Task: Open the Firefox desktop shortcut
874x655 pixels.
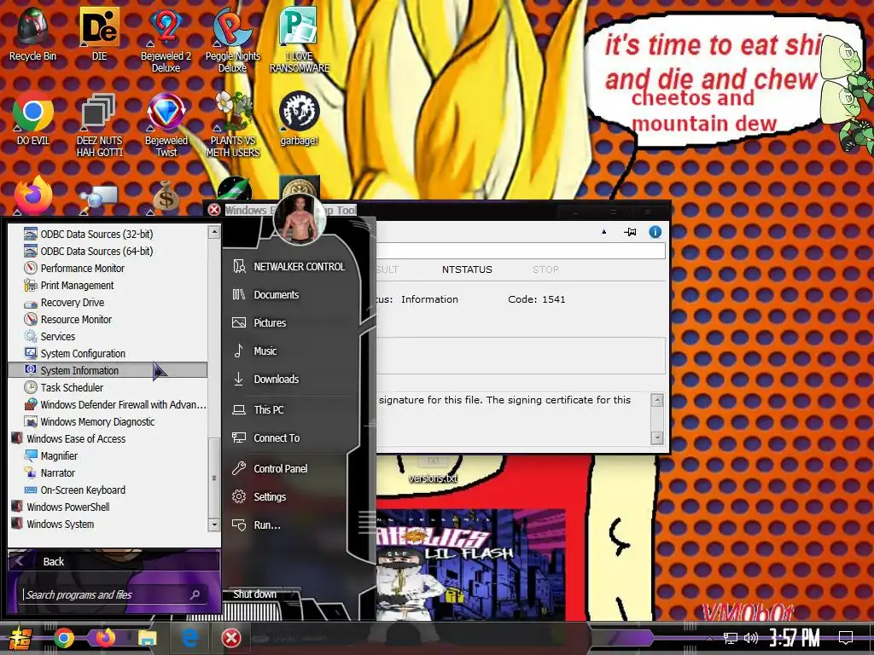Action: coord(33,195)
